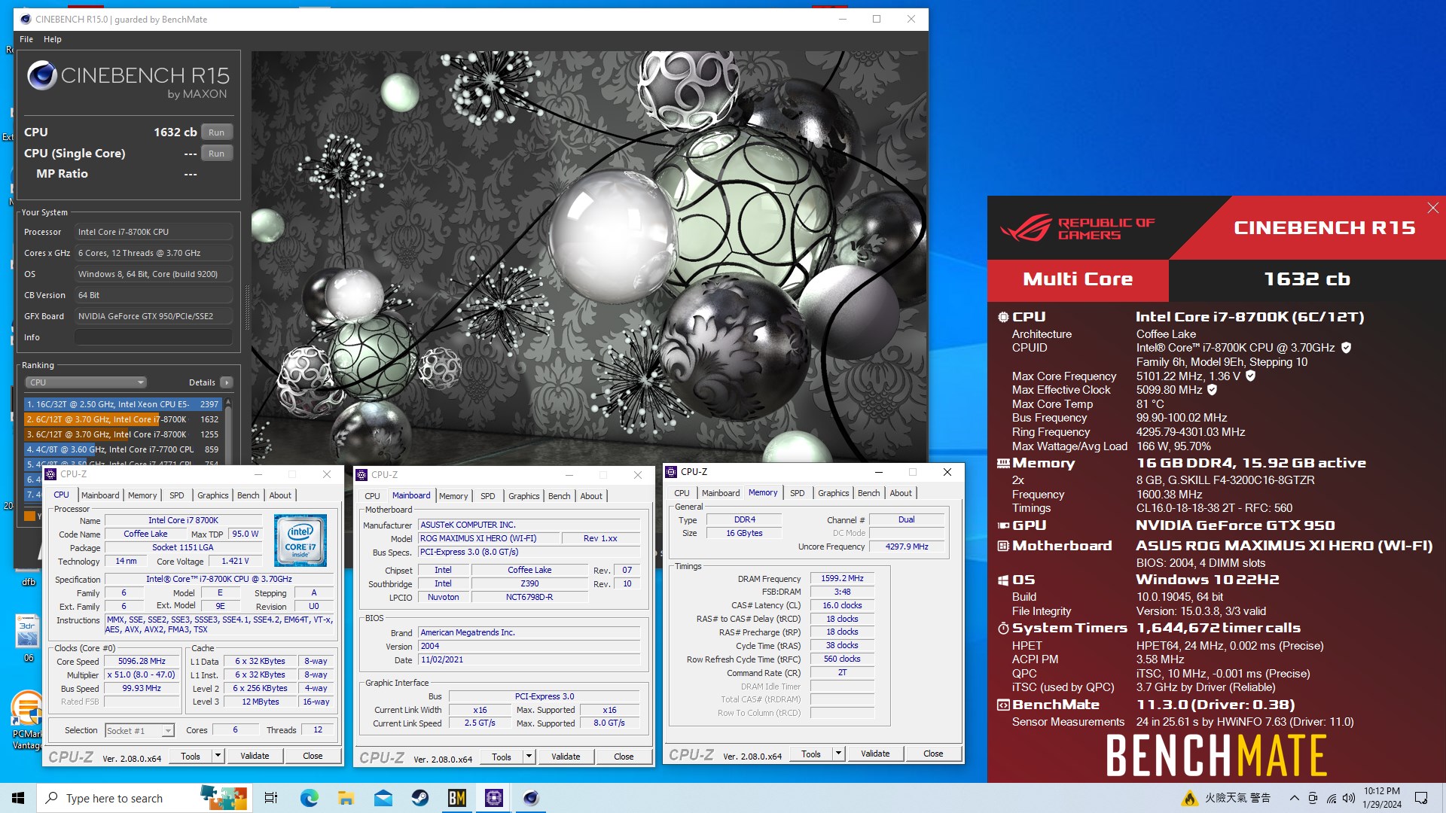Viewport: 1446px width, 813px height.
Task: Open the fire weather warning widget
Action: pos(1226,798)
